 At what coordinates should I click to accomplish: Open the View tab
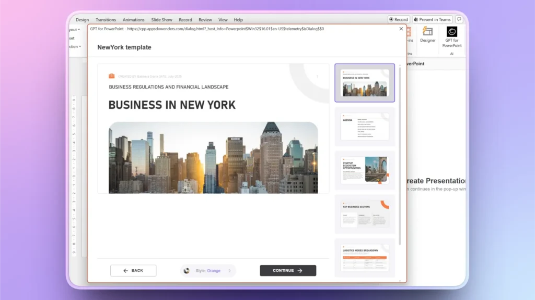pyautogui.click(x=223, y=20)
